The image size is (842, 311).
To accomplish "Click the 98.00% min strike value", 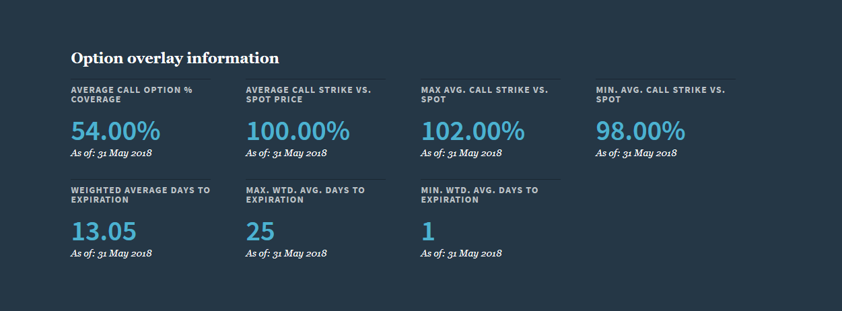I will pos(640,131).
